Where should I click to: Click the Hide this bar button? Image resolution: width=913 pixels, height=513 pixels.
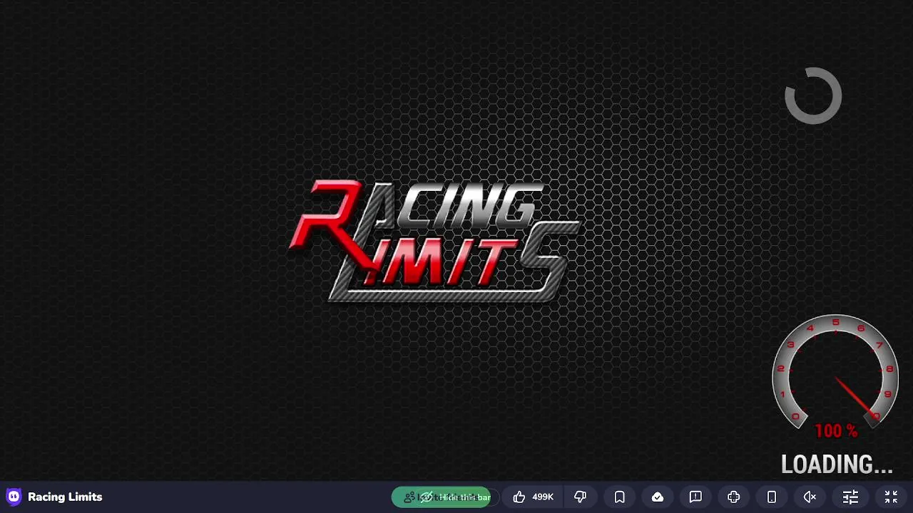point(442,497)
